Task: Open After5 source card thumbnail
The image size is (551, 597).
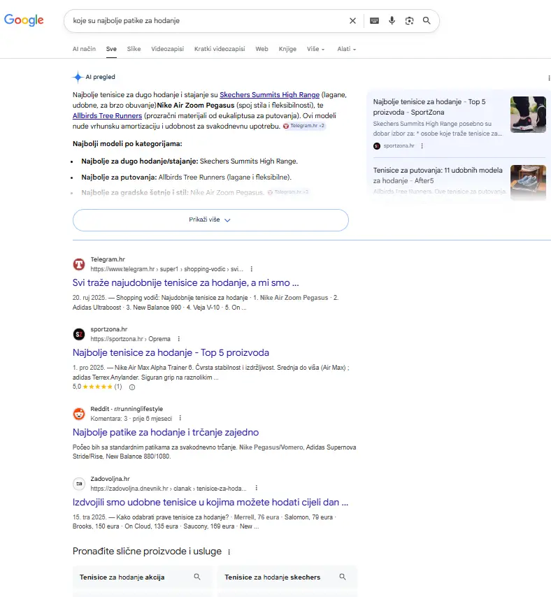Action: coord(528,182)
